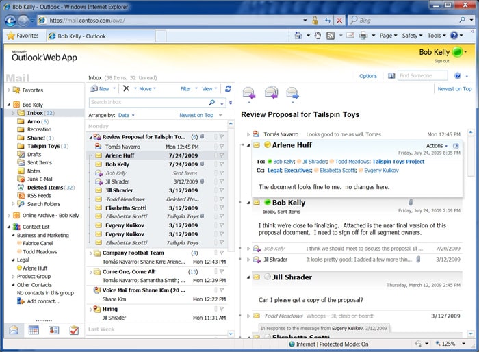The height and width of the screenshot is (352, 479).
Task: Switch to Contacts module in bottom navigation
Action: (x=53, y=330)
